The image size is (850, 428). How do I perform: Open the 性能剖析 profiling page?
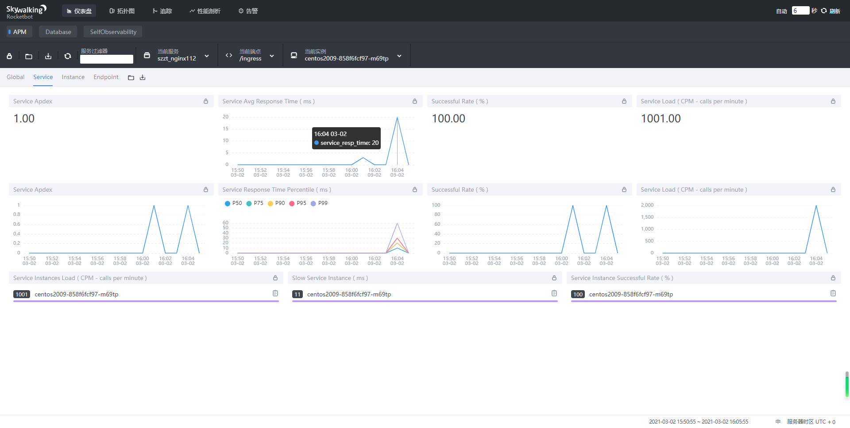(205, 11)
